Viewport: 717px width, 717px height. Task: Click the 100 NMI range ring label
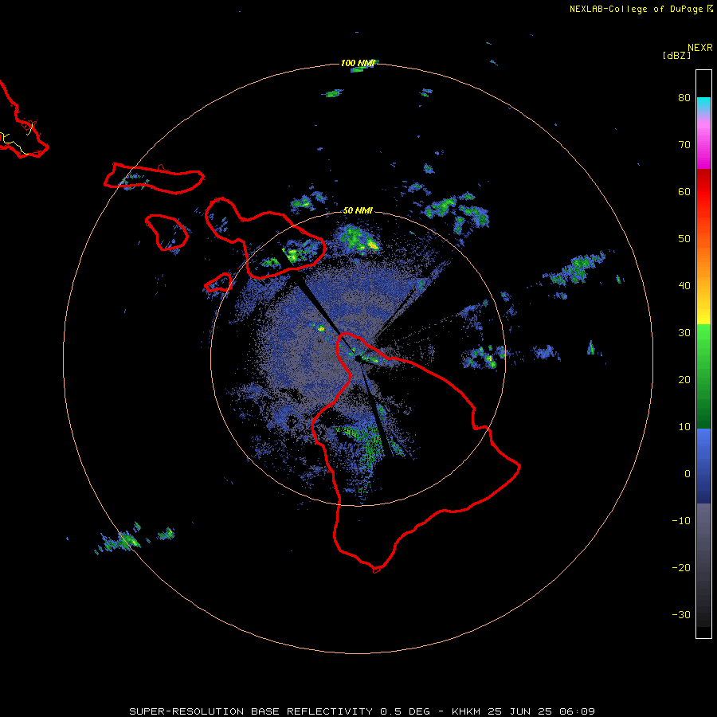coord(358,63)
